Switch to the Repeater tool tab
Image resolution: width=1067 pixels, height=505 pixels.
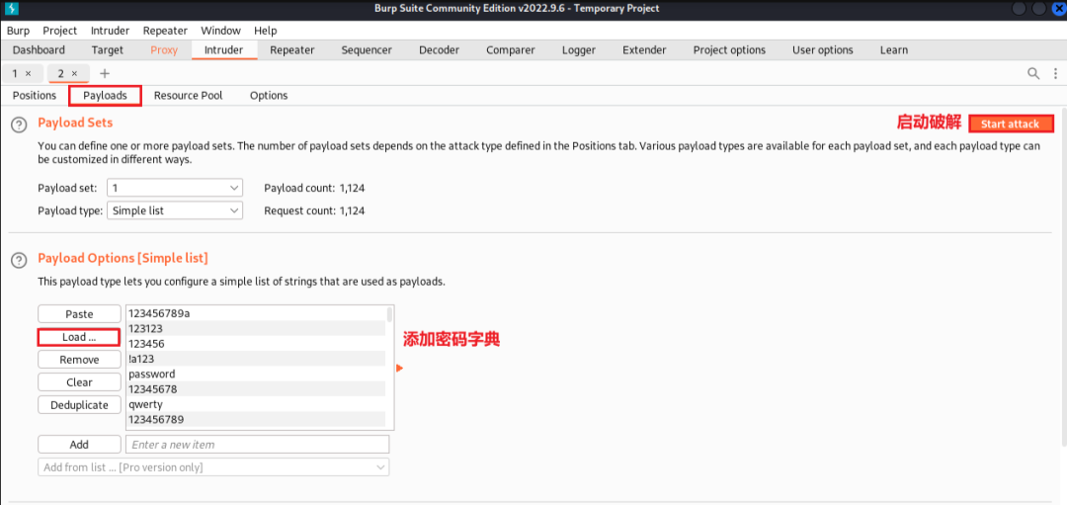coord(291,50)
